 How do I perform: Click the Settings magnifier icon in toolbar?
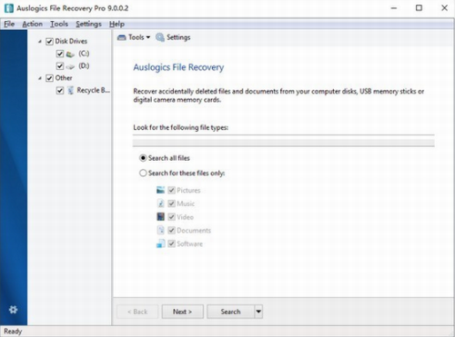160,37
